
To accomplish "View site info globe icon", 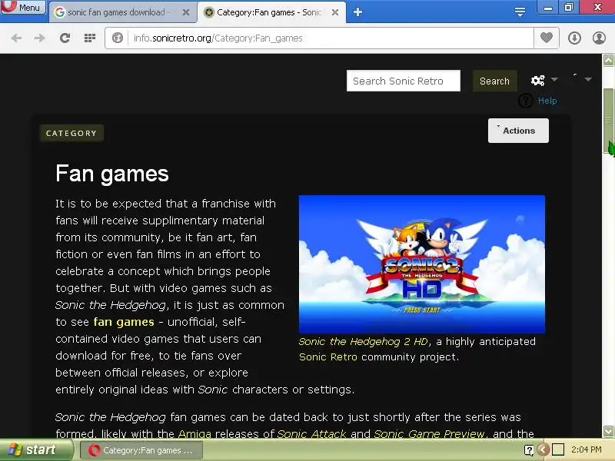I will pyautogui.click(x=118, y=38).
